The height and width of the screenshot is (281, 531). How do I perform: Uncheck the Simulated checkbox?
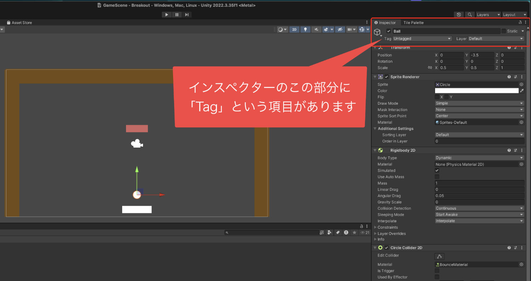(x=437, y=170)
